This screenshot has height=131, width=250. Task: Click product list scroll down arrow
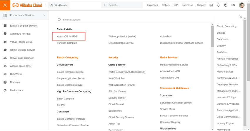click(212, 129)
